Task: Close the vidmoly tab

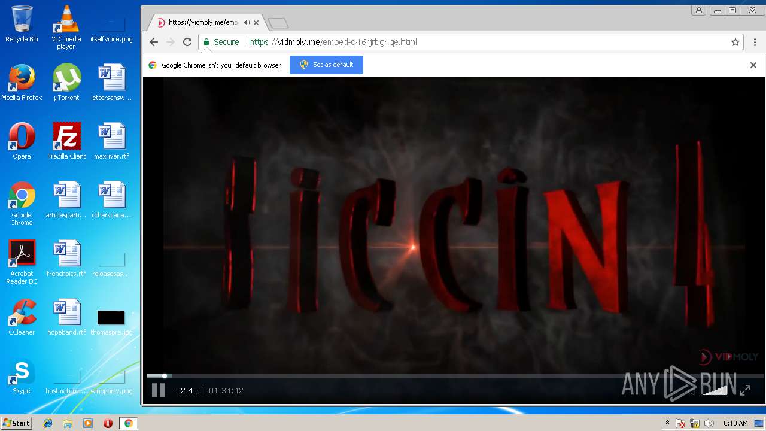Action: coord(256,23)
